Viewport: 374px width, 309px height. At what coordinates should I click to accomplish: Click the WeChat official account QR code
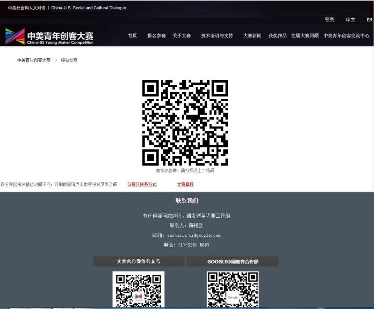pos(138,289)
